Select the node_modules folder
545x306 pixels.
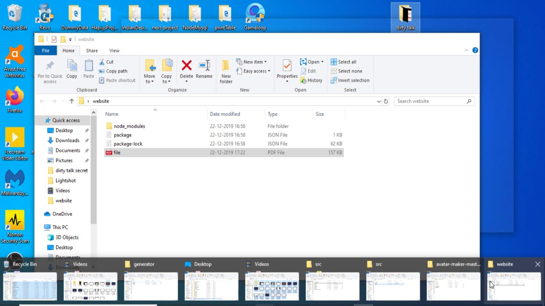pos(129,126)
